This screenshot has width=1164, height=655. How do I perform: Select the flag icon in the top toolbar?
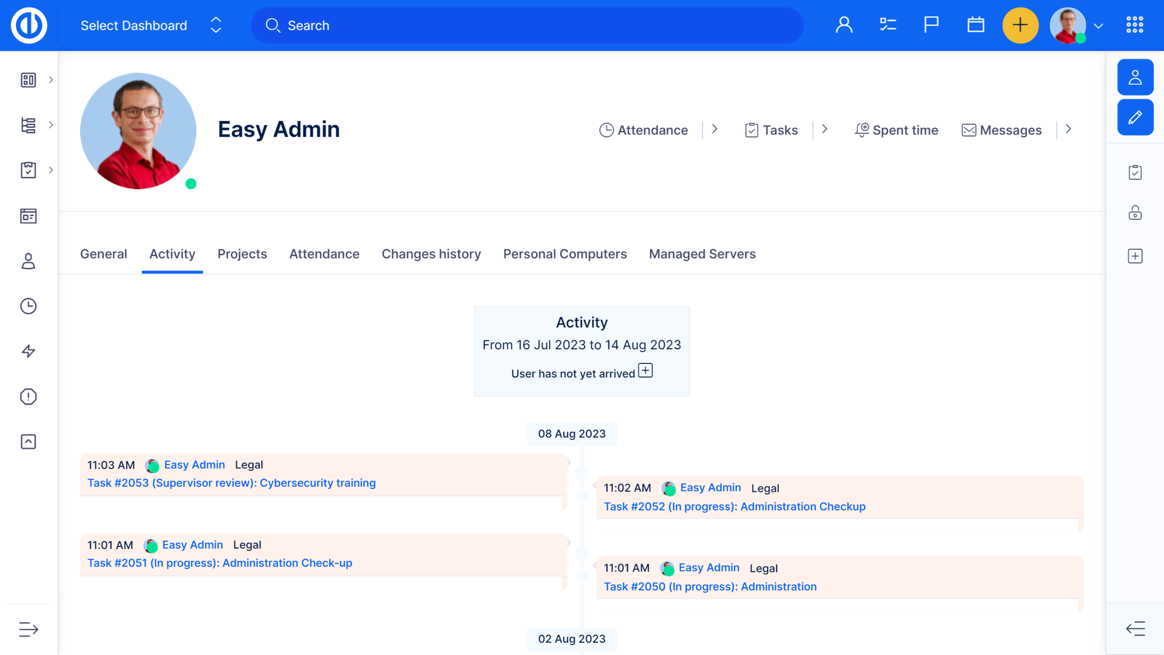931,25
